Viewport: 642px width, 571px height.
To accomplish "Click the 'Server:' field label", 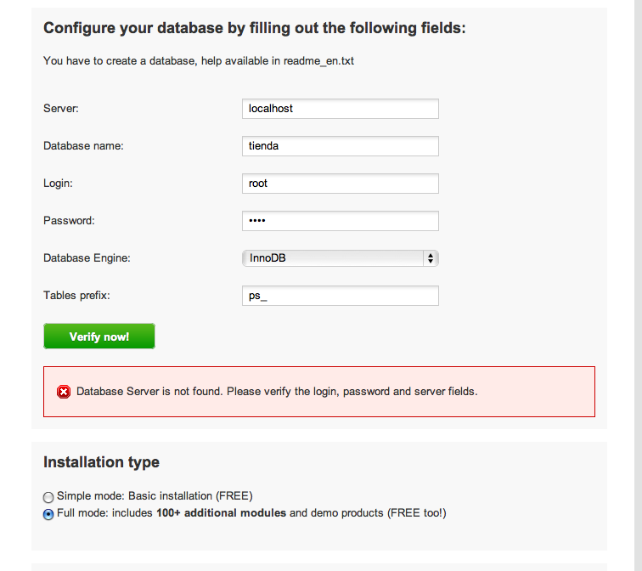I will pyautogui.click(x=61, y=109).
